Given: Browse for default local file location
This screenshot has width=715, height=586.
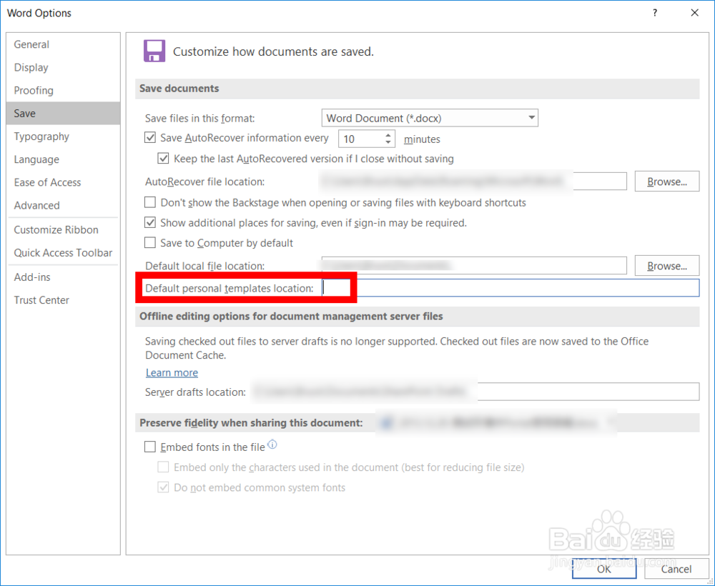Looking at the screenshot, I should pyautogui.click(x=666, y=266).
